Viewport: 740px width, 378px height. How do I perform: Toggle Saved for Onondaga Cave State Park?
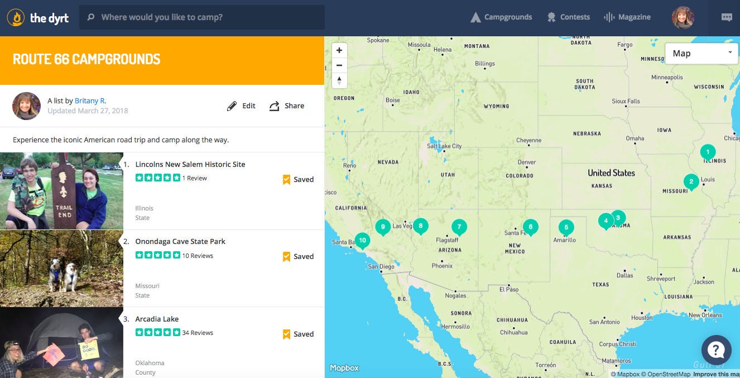click(298, 257)
